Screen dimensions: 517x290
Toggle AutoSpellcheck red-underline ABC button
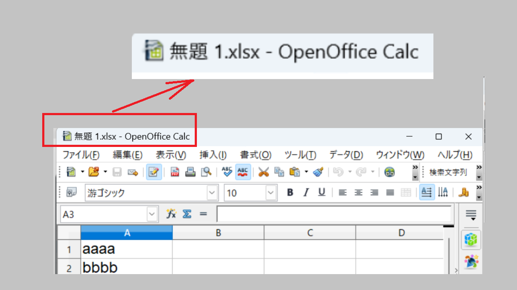(x=243, y=172)
